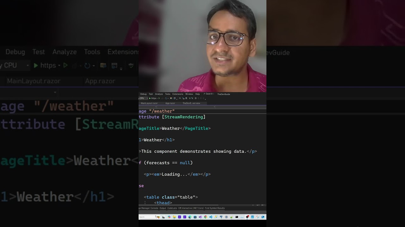Switch to the App.razor editor tab
Image resolution: width=405 pixels, height=227 pixels.
(x=170, y=103)
